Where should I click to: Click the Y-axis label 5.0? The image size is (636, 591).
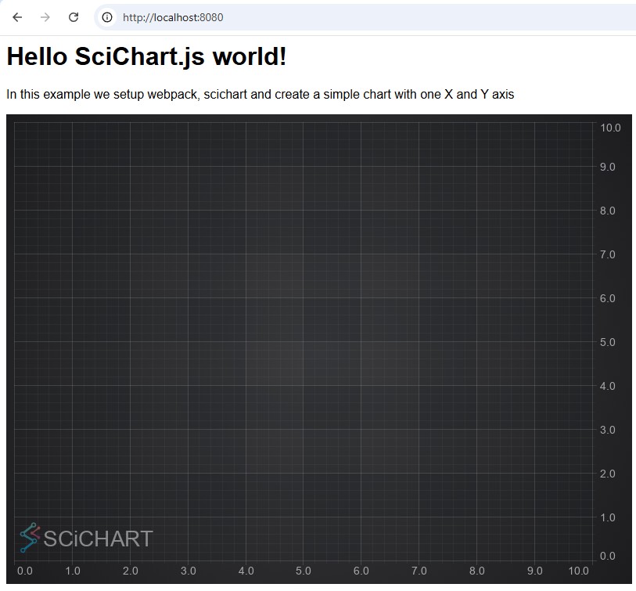(x=608, y=342)
